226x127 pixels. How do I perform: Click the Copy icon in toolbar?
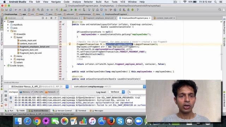(29, 10)
